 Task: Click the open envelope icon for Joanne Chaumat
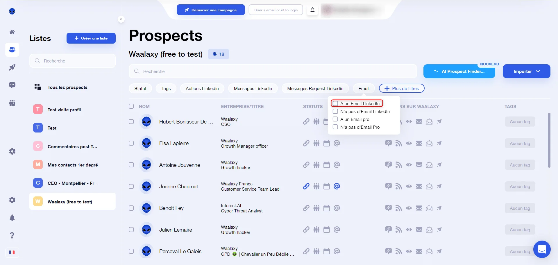coord(429,186)
